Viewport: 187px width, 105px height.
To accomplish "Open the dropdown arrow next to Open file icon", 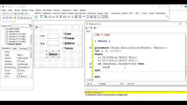I will point(13,14).
